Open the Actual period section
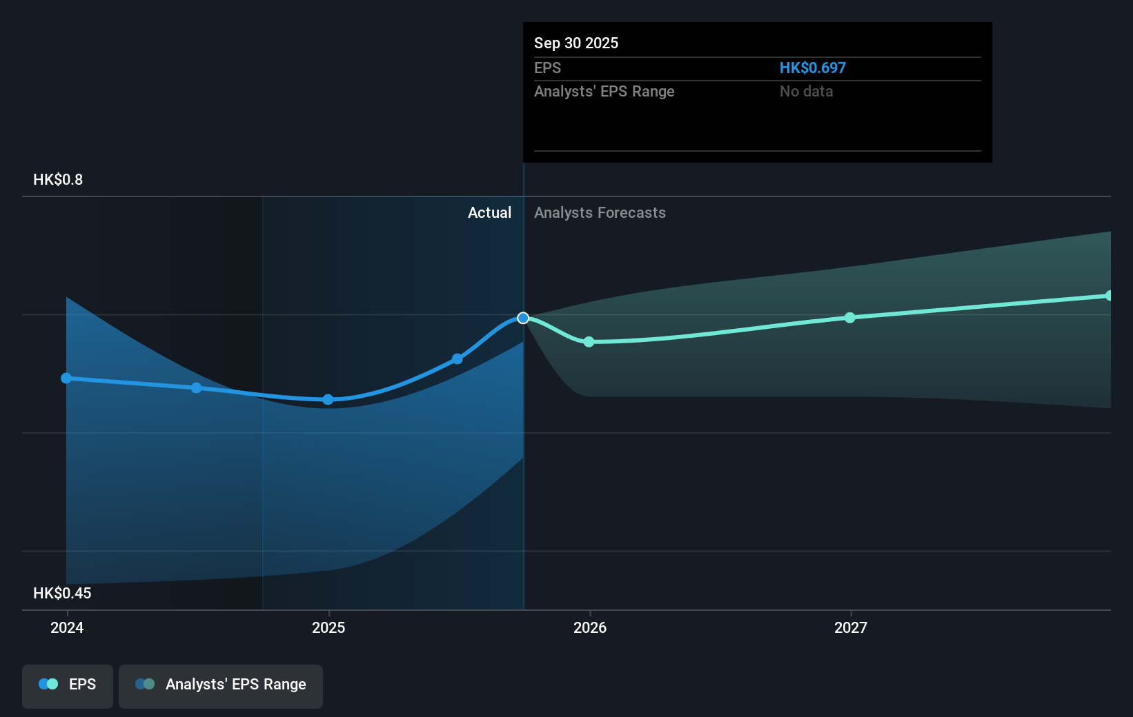1133x717 pixels. [490, 212]
